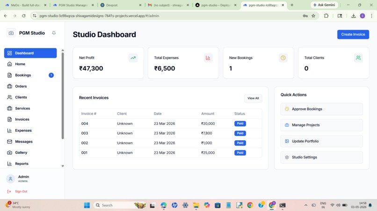Click the notification bell beside PGM Studio

pyautogui.click(x=54, y=33)
